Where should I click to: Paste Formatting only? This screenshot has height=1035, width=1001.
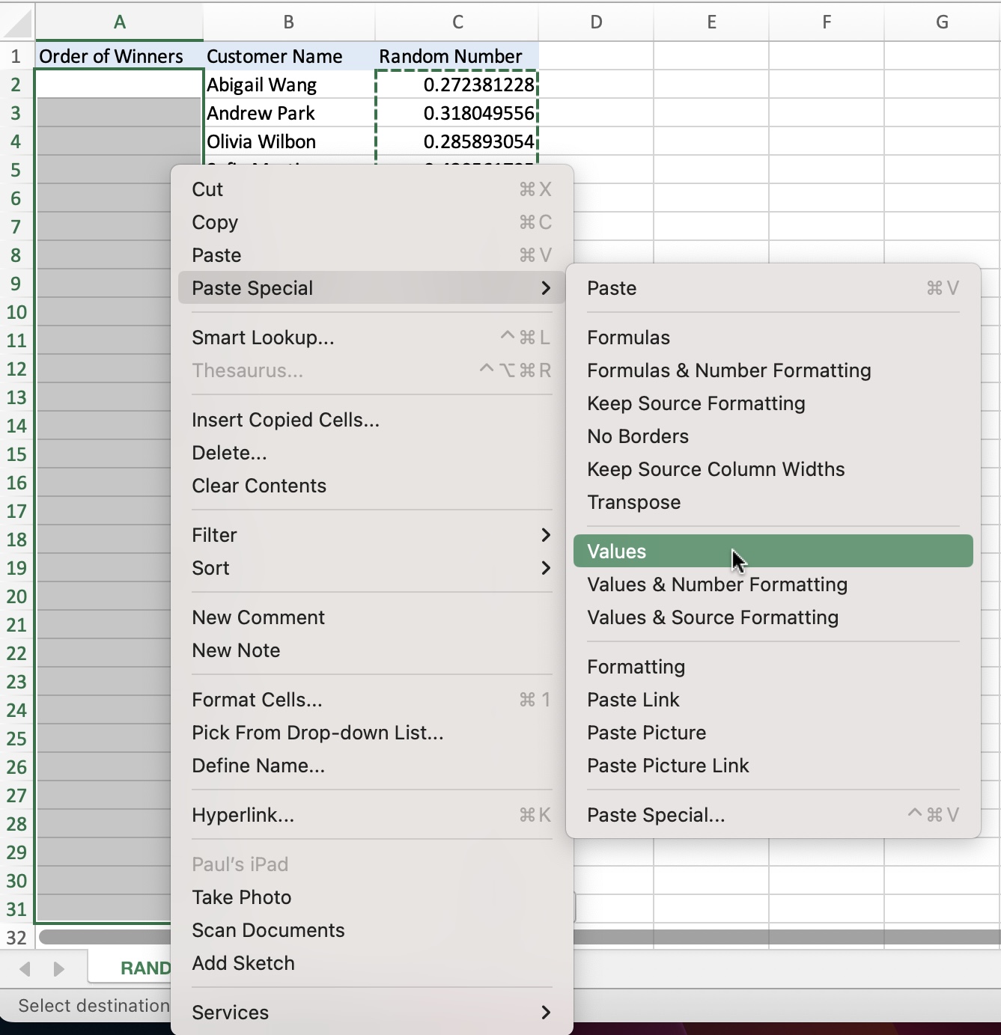click(773, 667)
